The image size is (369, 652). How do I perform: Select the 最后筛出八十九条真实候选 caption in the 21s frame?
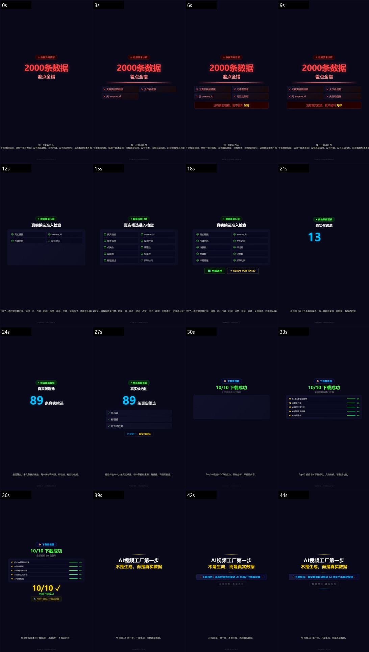324,311
